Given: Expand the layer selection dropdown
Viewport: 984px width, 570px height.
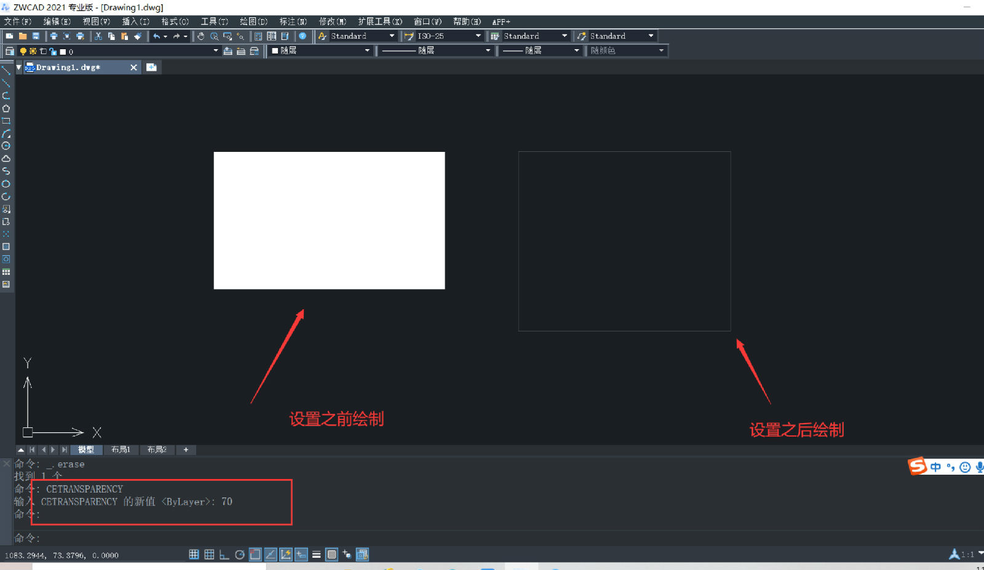Looking at the screenshot, I should click(x=215, y=51).
